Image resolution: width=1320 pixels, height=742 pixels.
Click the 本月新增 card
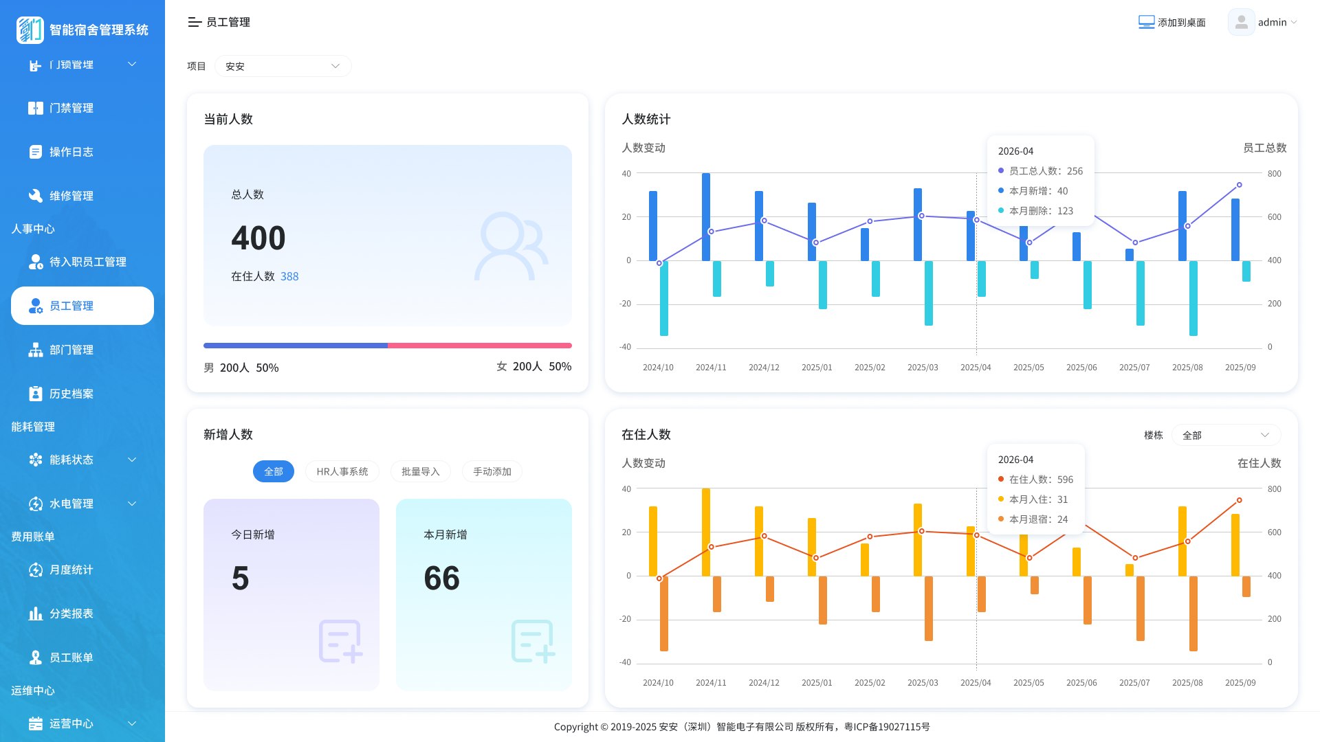(x=484, y=595)
